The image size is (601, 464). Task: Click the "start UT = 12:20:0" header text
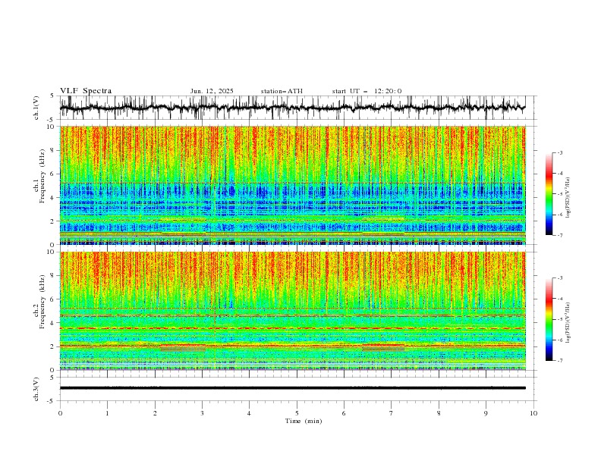coord(367,91)
